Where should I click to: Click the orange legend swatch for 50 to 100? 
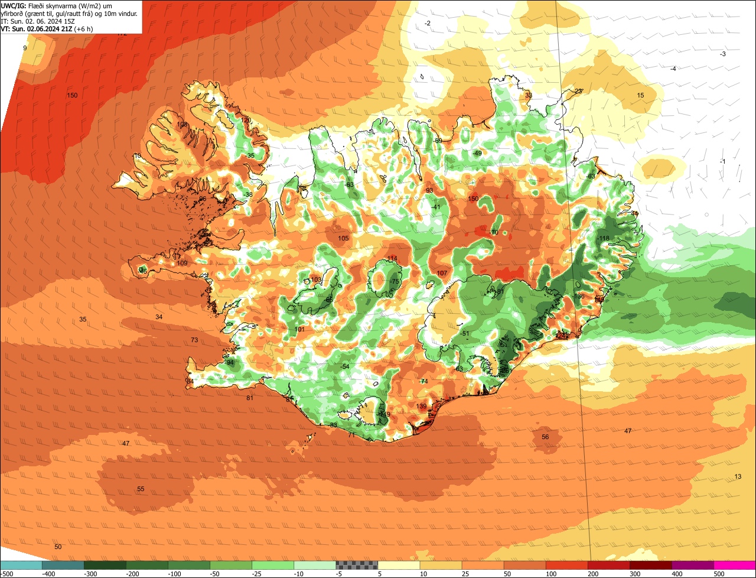[x=524, y=565]
